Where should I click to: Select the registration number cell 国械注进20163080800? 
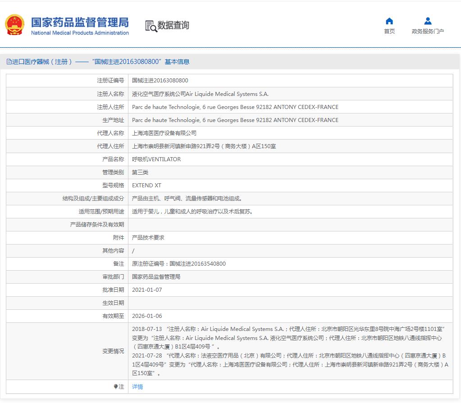point(158,81)
